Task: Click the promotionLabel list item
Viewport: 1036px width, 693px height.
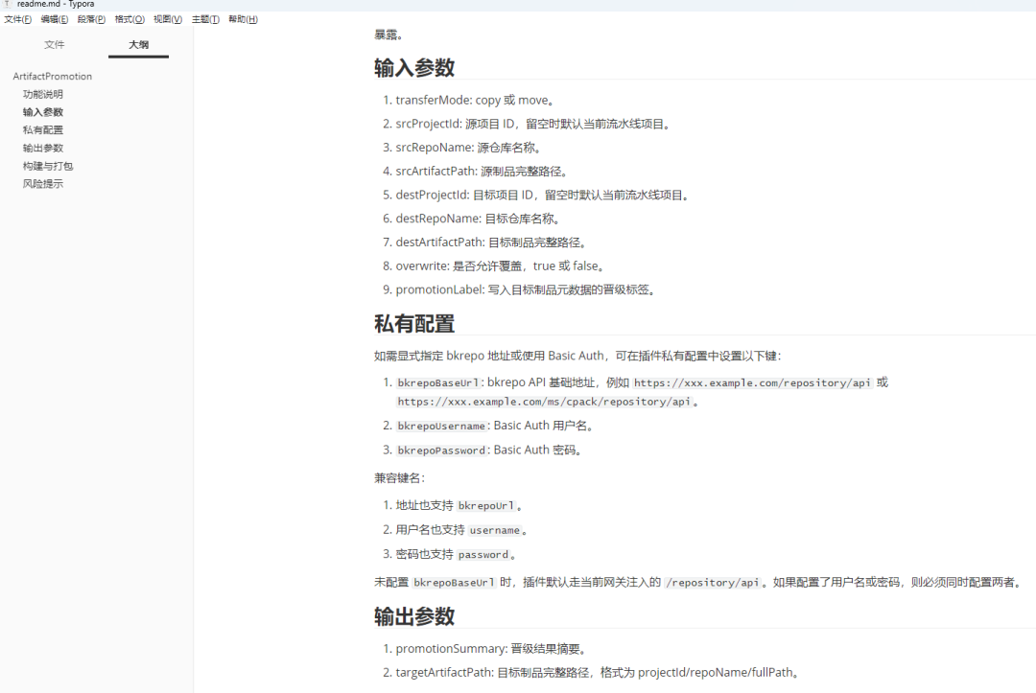Action: pyautogui.click(x=526, y=289)
